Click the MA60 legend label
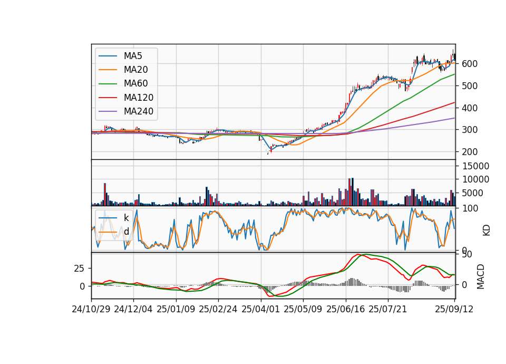 [135, 84]
